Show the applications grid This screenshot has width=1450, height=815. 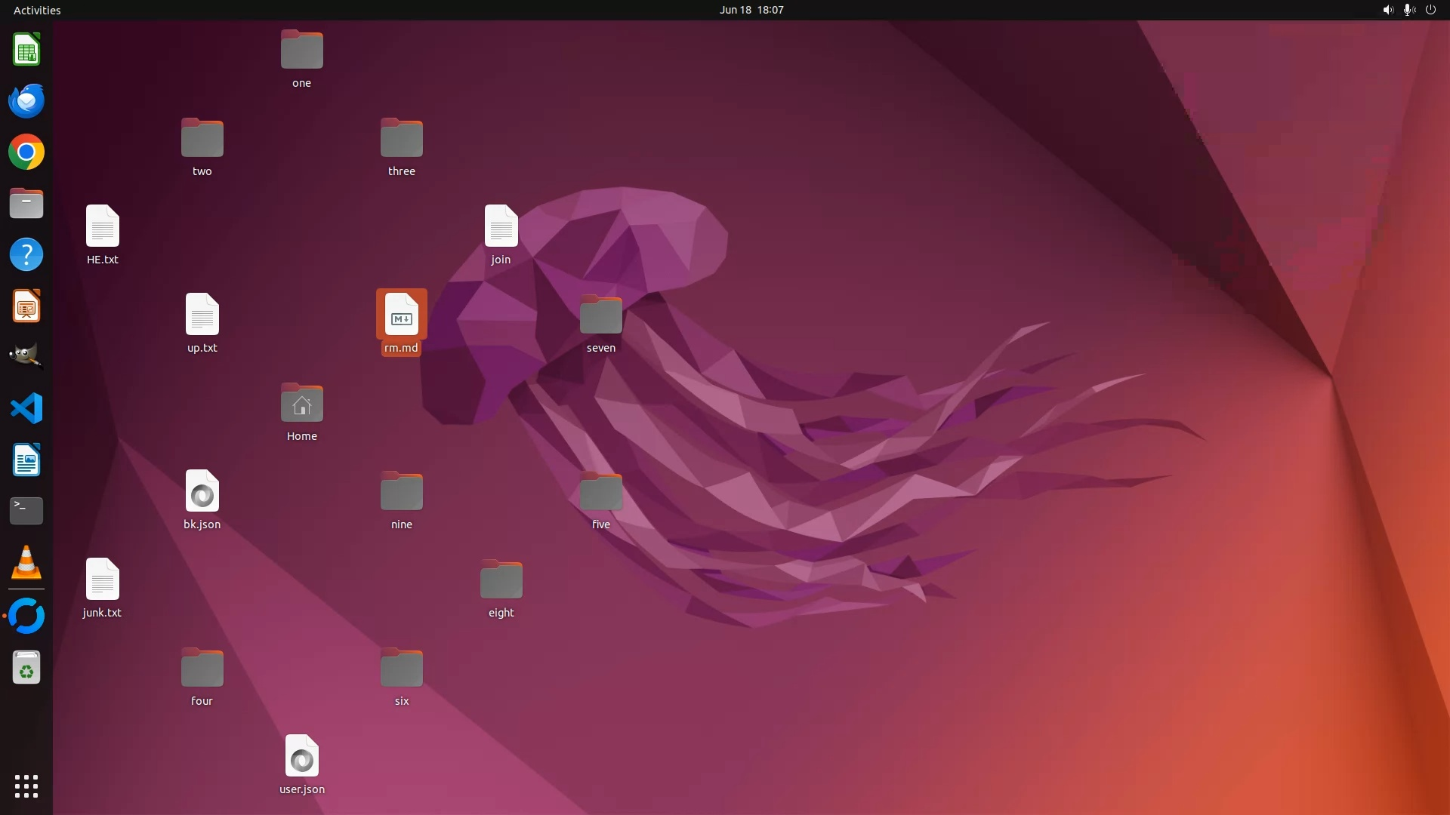coord(26,786)
